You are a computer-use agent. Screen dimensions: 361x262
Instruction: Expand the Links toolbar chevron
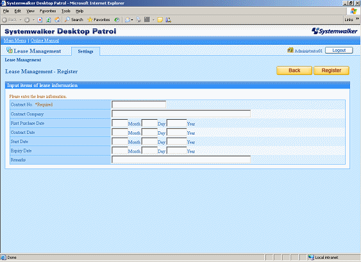[x=357, y=19]
